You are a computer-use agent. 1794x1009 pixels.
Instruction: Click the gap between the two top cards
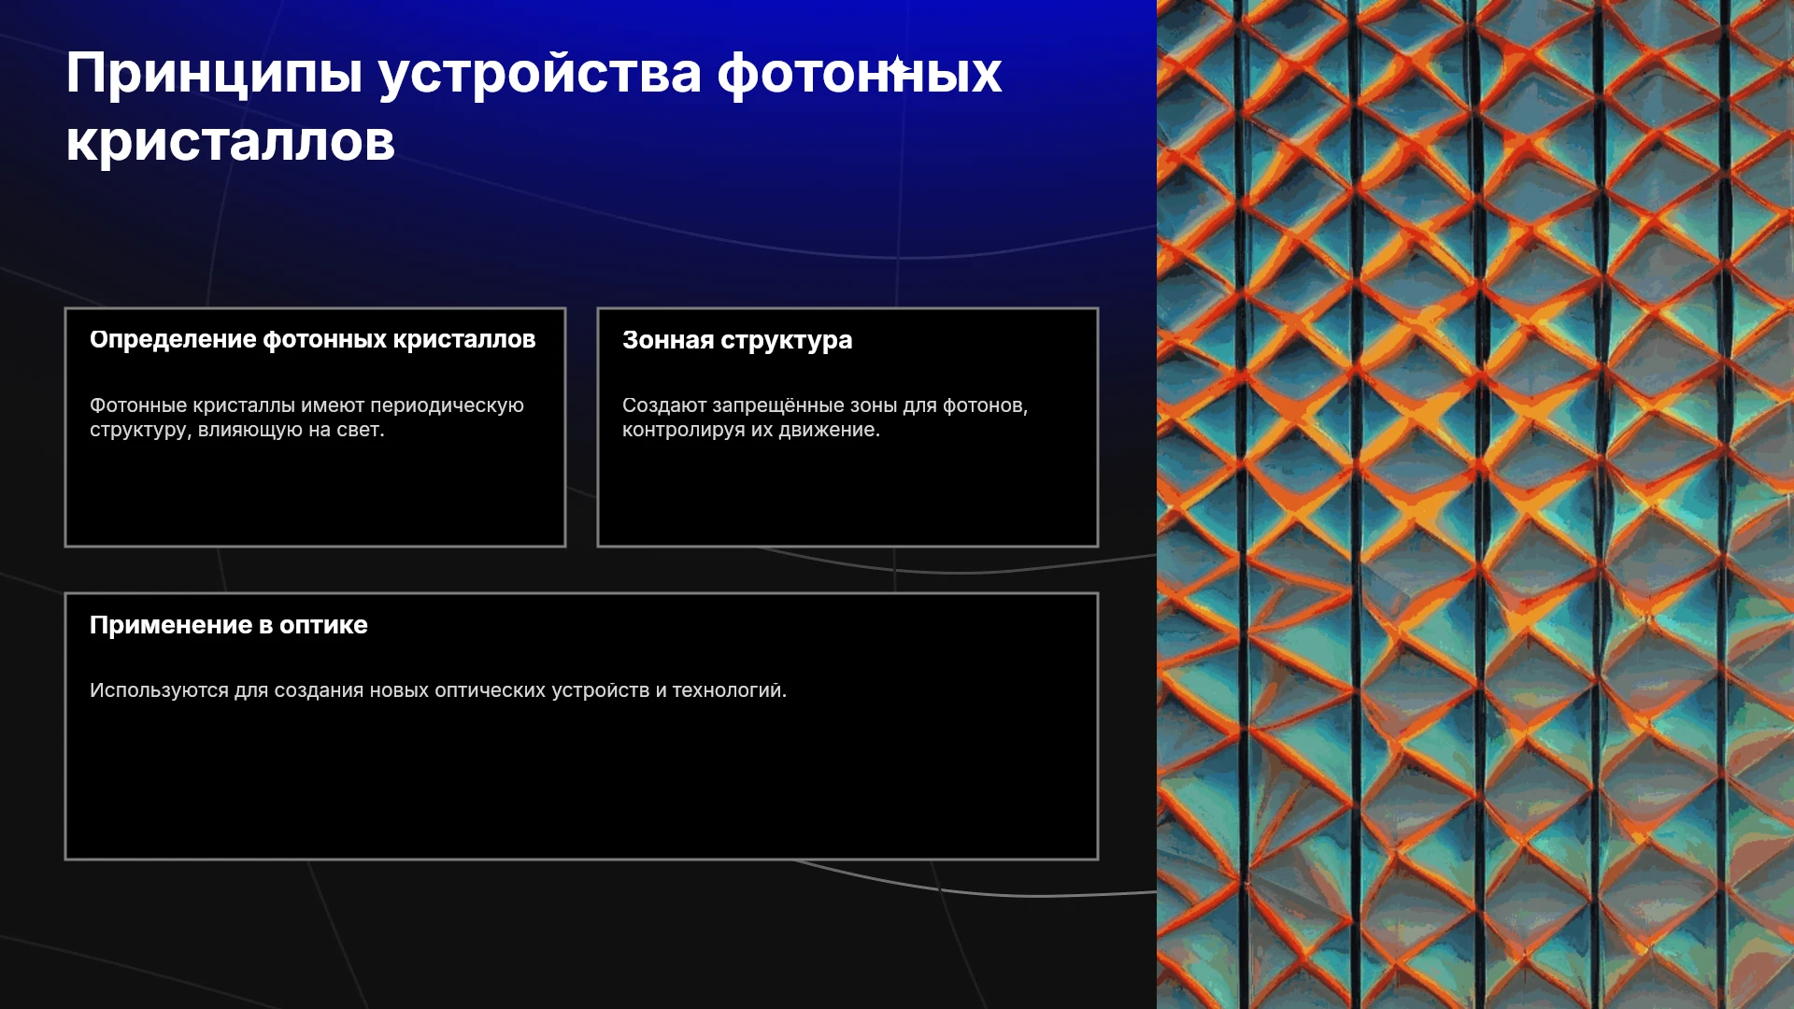coord(581,427)
